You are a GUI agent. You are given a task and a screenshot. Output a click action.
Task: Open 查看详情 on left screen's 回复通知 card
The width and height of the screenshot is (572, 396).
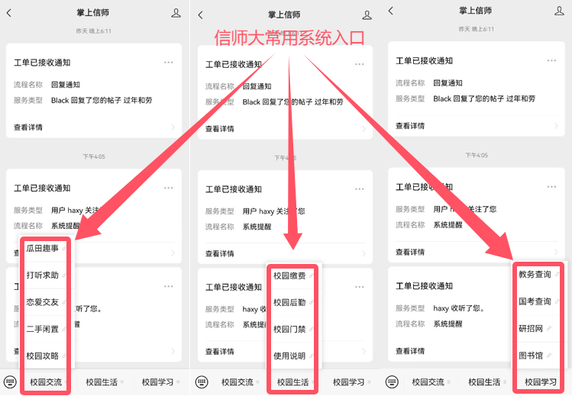pos(28,127)
